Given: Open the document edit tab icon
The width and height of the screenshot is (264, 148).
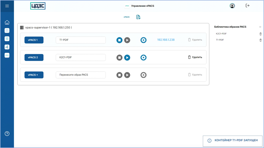Looking at the screenshot, I should pyautogui.click(x=138, y=17).
